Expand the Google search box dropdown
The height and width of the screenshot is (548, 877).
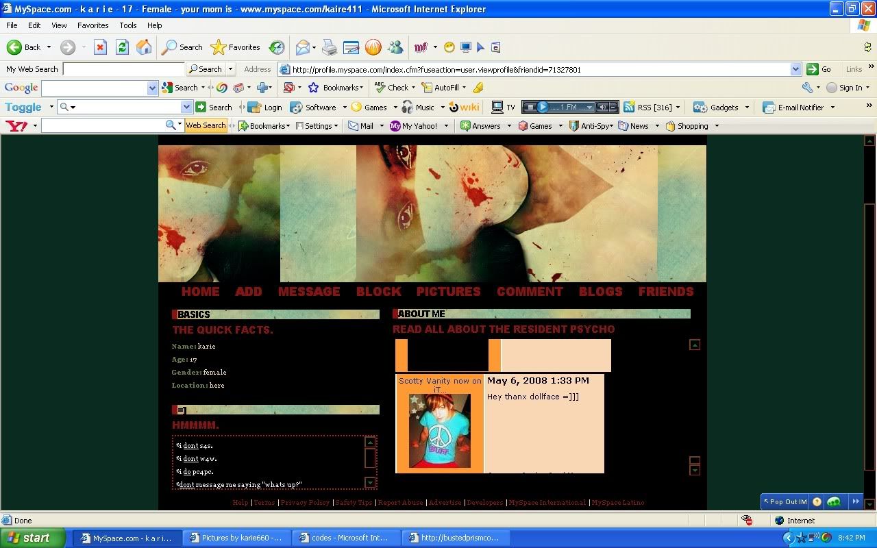pos(152,88)
